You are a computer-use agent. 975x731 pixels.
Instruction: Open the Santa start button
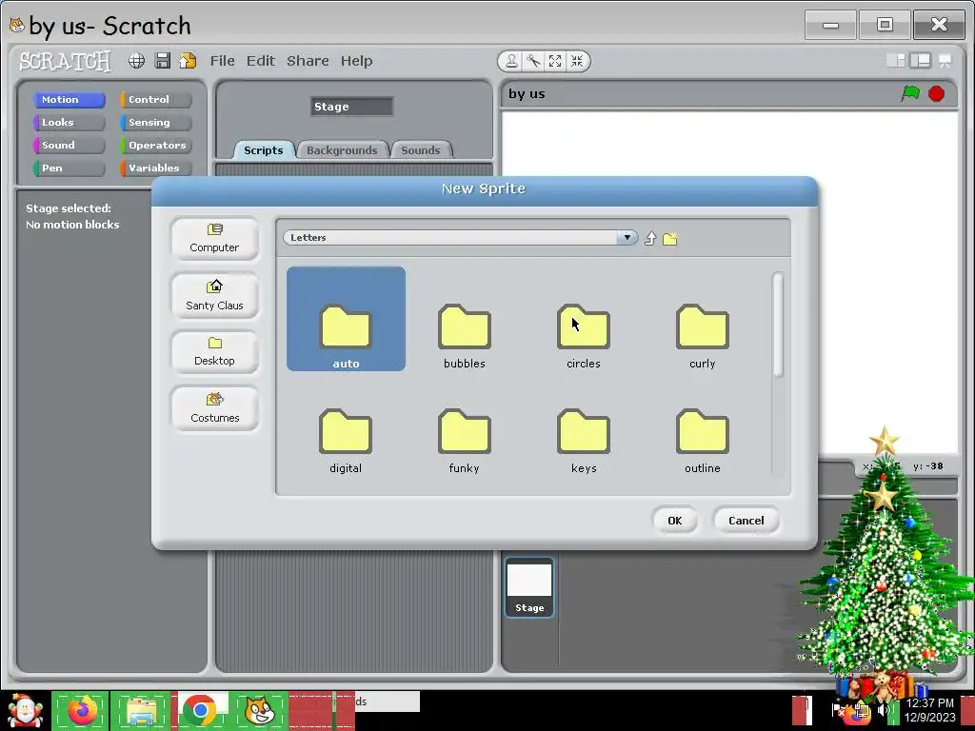click(25, 710)
